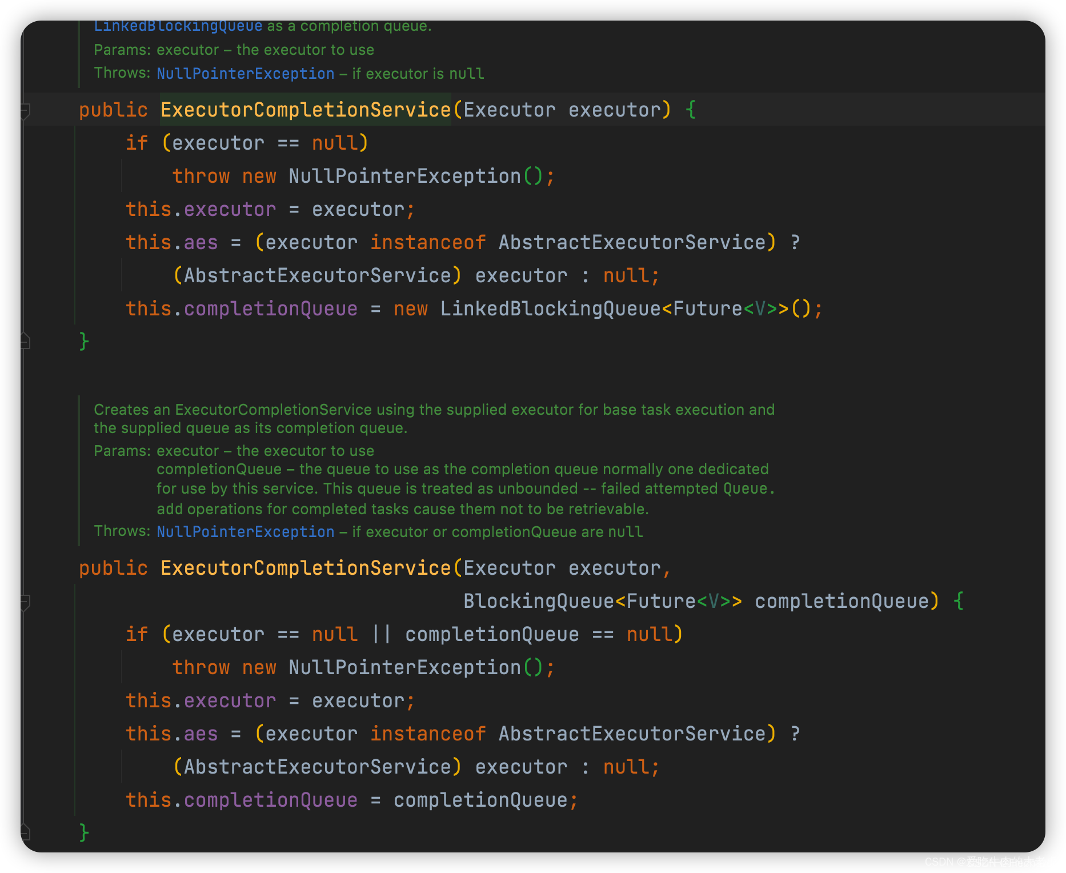1066x873 pixels.
Task: Click the 'if (executor == null || completionQueue == null)' line
Action: pos(404,634)
